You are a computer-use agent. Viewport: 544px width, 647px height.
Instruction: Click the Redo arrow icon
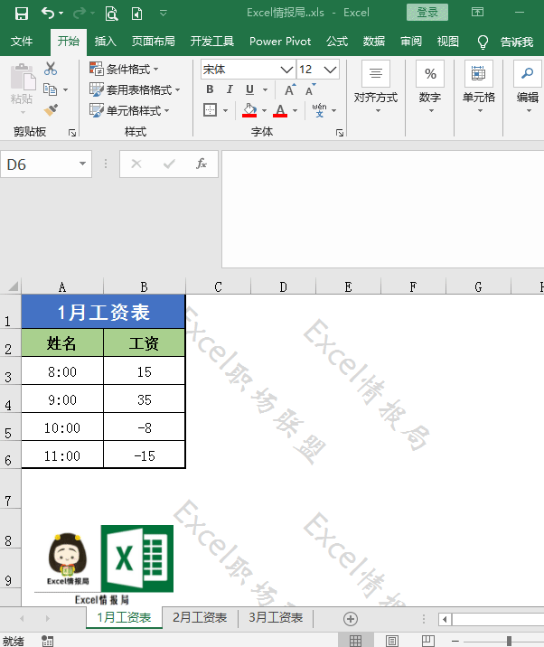click(x=80, y=14)
